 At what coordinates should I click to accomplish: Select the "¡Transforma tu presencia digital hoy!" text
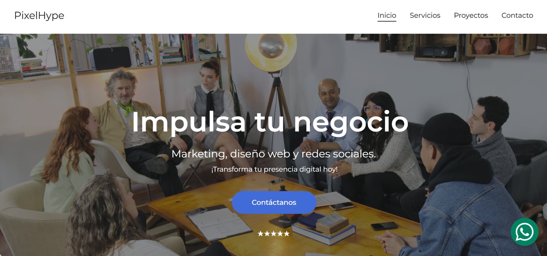274,169
